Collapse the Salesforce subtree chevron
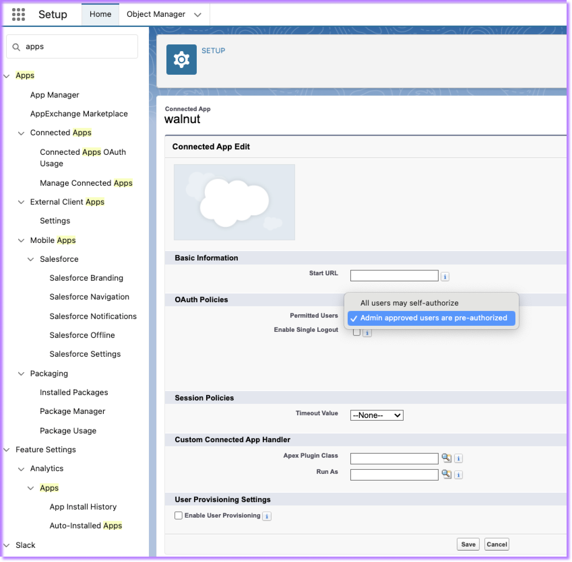The height and width of the screenshot is (562, 572). pyautogui.click(x=31, y=259)
